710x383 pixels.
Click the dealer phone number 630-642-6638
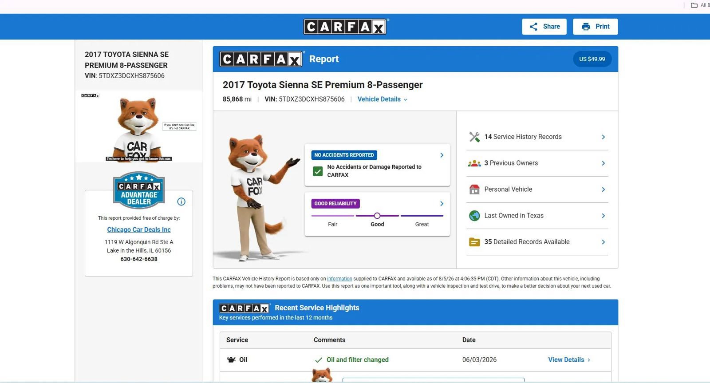(x=139, y=259)
